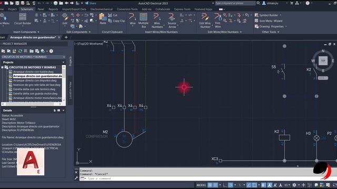This screenshot has width=337, height=189.
Task: Open the Project ribbon tab
Action: point(12,9)
